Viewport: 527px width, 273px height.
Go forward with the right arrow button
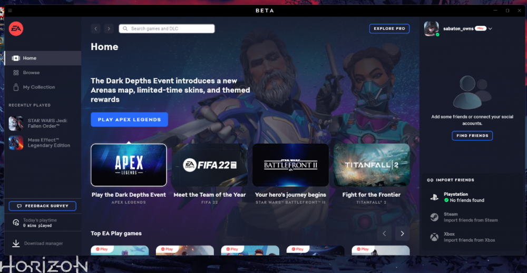[x=109, y=28]
